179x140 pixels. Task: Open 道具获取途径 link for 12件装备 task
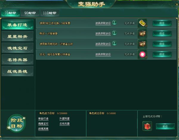pos(103,54)
